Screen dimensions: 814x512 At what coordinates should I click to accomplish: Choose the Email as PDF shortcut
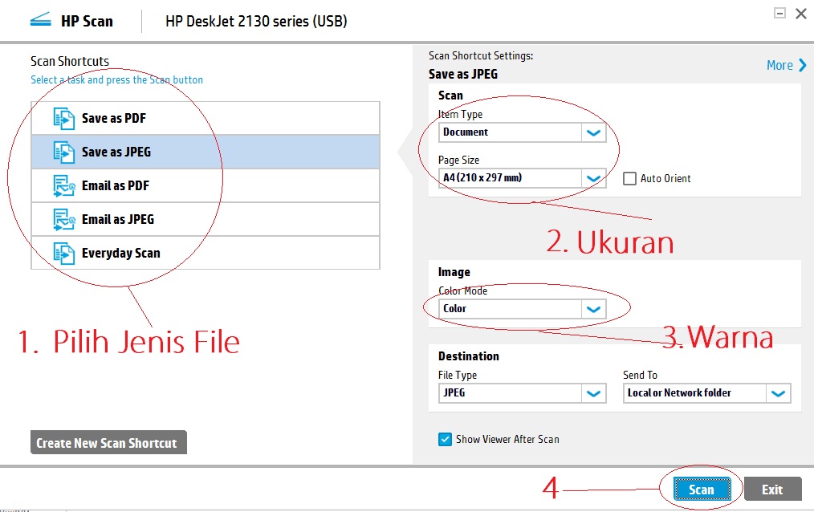206,185
